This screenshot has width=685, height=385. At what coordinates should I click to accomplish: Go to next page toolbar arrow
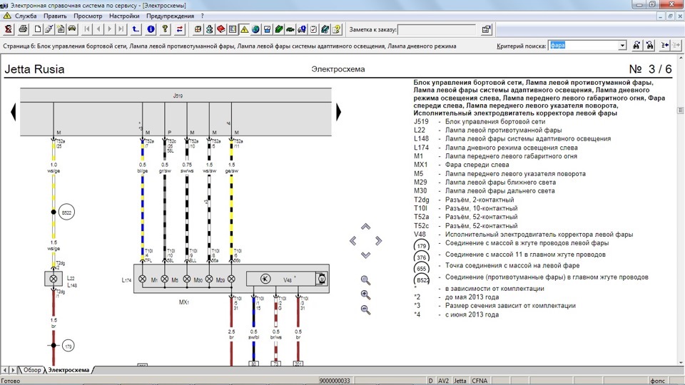110,29
